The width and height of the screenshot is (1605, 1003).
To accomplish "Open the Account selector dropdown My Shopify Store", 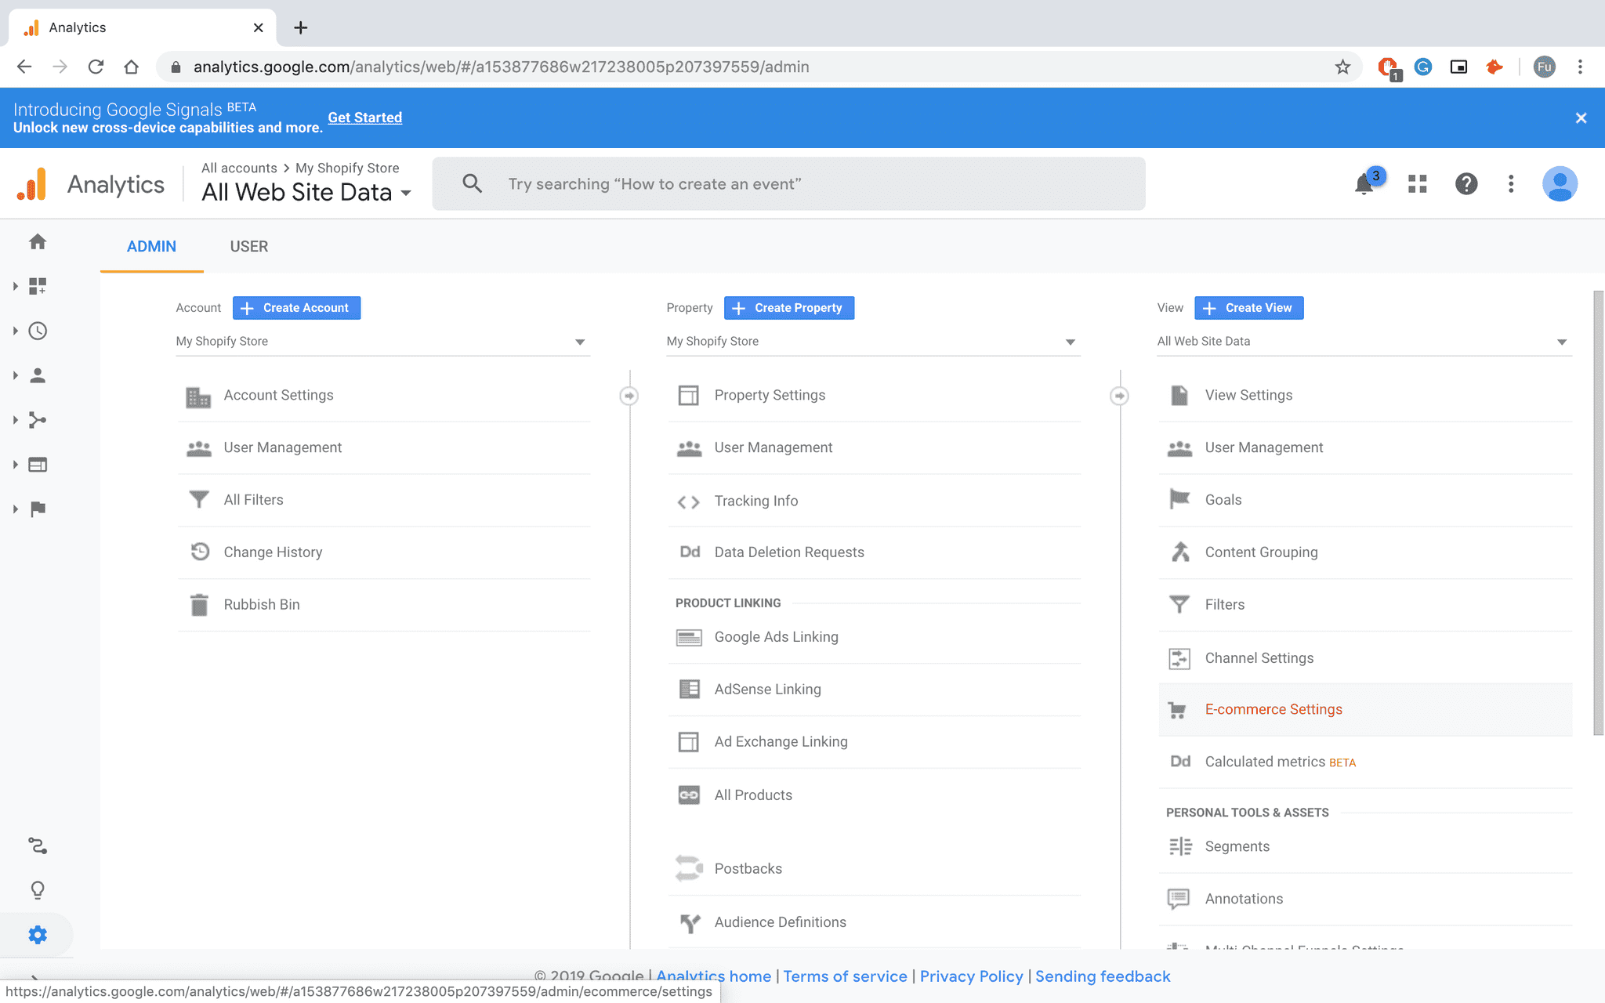I will pos(382,342).
